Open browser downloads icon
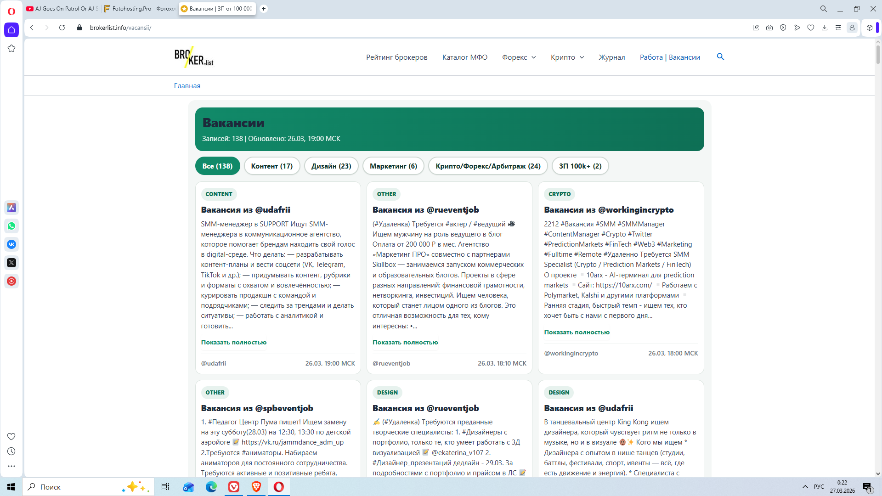The height and width of the screenshot is (496, 882). coord(825,28)
